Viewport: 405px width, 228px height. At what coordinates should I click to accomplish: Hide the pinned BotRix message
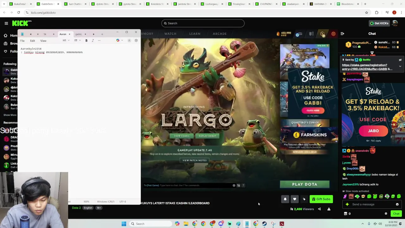(400, 60)
